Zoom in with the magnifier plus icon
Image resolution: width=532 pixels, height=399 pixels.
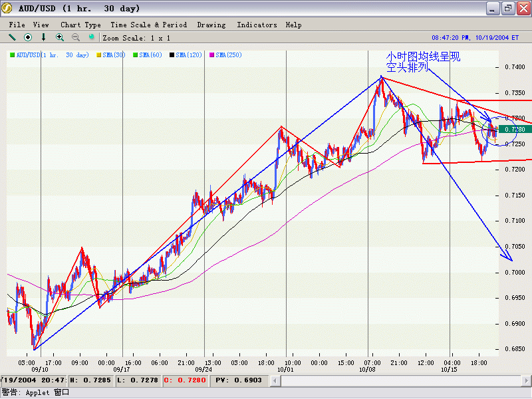(60, 38)
